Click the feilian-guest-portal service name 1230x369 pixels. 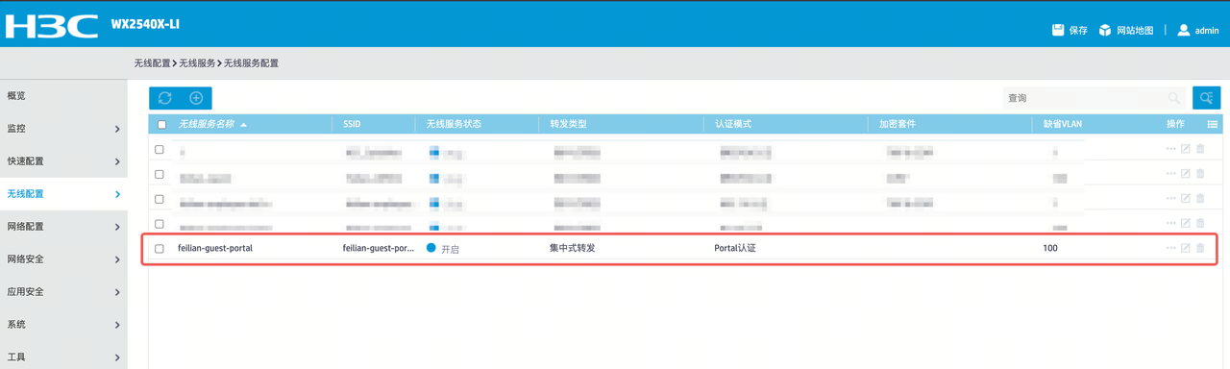(215, 248)
